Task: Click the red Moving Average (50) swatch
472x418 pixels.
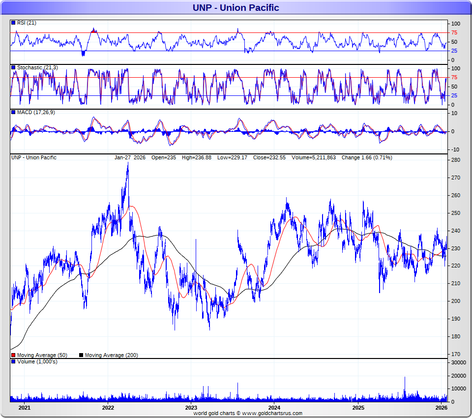Action: click(13, 355)
